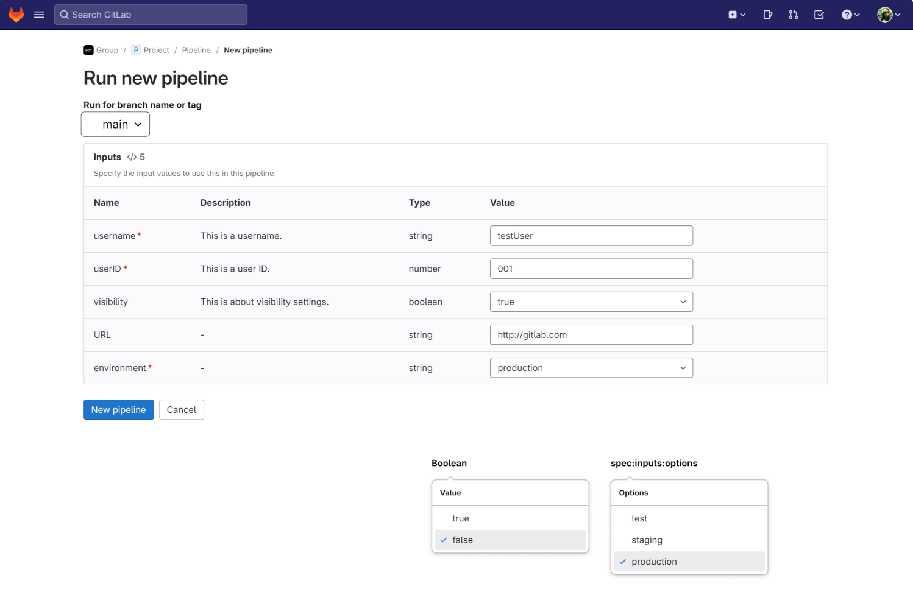Open the create new plus menu
Image resolution: width=913 pixels, height=589 pixels.
pos(736,15)
